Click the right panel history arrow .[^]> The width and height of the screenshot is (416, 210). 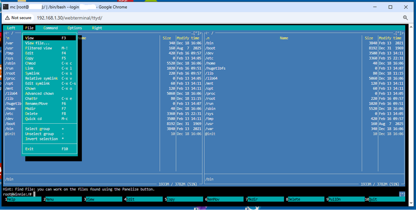pos(399,33)
